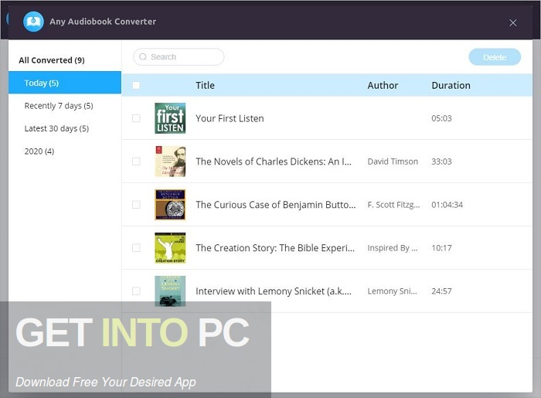The width and height of the screenshot is (541, 398).
Task: Check the box for Your First Listen
Action: 136,118
